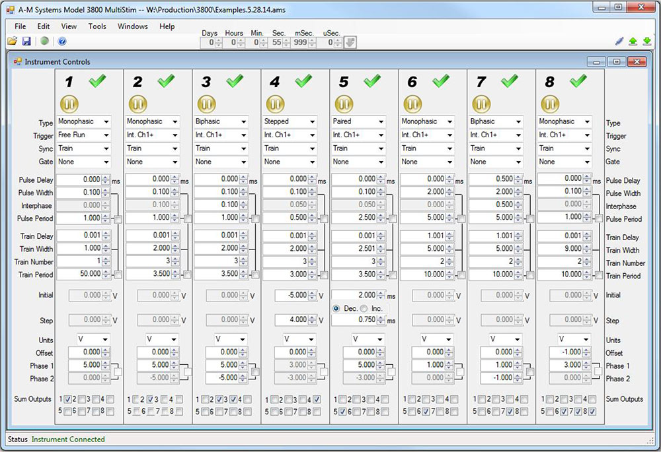Click channel 7's gold pause button
This screenshot has width=661, height=452.
click(481, 104)
